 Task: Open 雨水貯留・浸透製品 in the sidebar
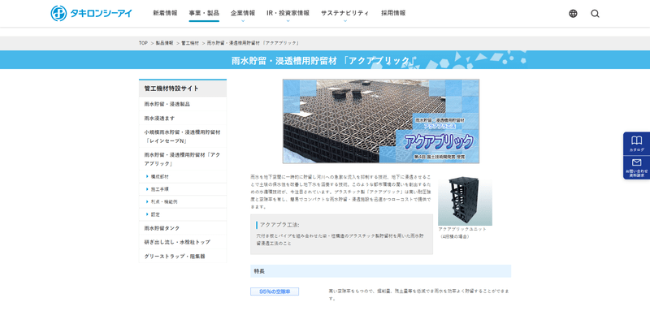coord(183,104)
